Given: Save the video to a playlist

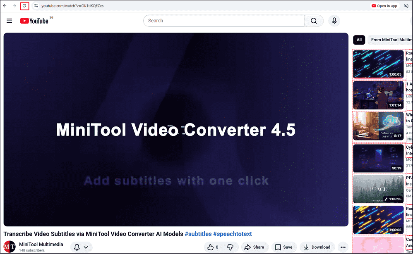Looking at the screenshot, I should 284,247.
